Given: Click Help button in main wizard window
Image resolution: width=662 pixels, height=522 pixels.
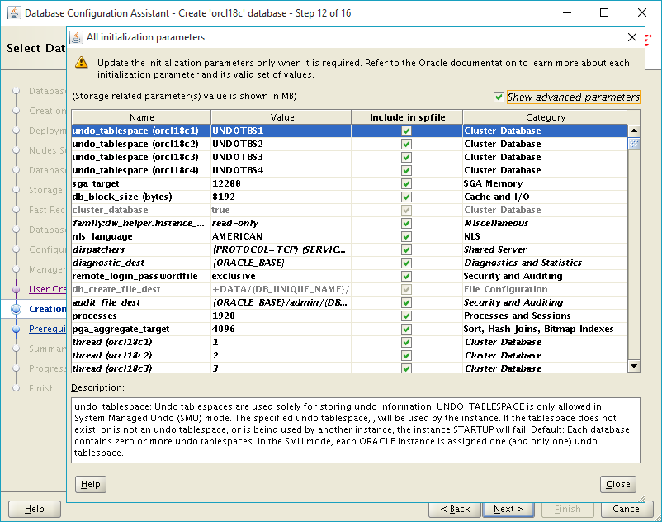Looking at the screenshot, I should [x=34, y=510].
